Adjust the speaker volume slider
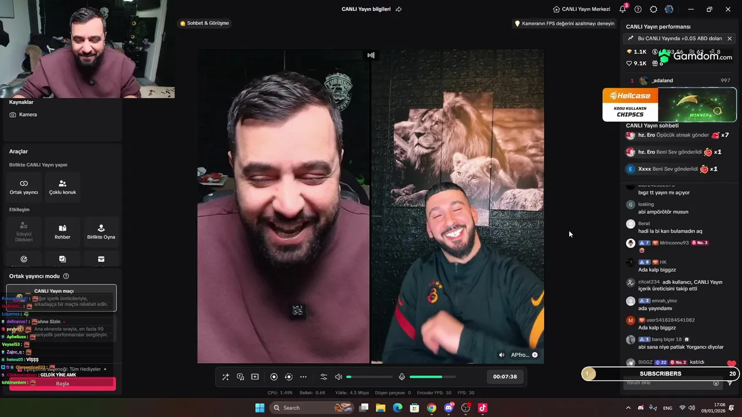Screen dimensions: 742x417 (369, 377)
